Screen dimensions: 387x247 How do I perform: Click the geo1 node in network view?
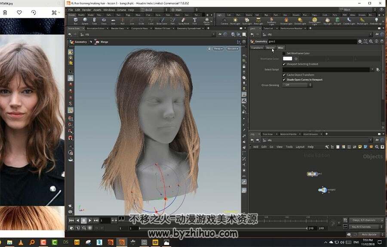pos(312,174)
